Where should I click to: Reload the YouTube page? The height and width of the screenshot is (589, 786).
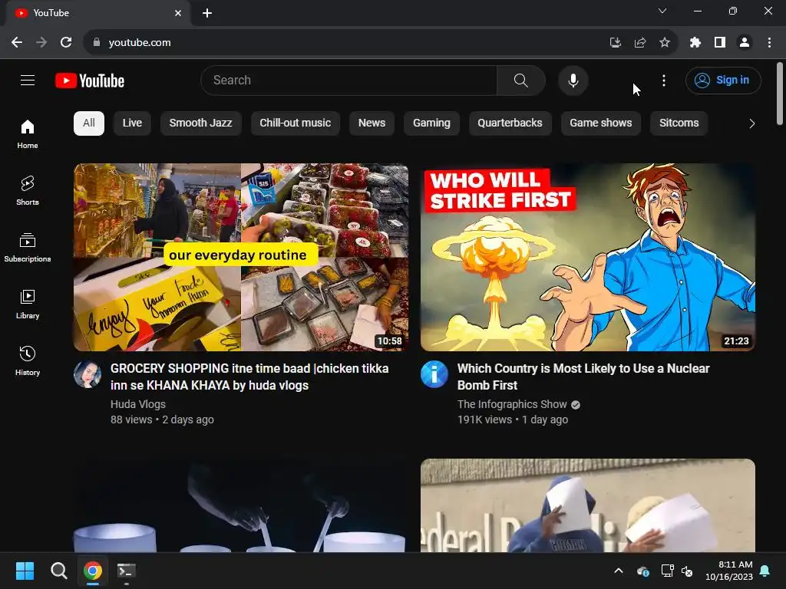[66, 43]
